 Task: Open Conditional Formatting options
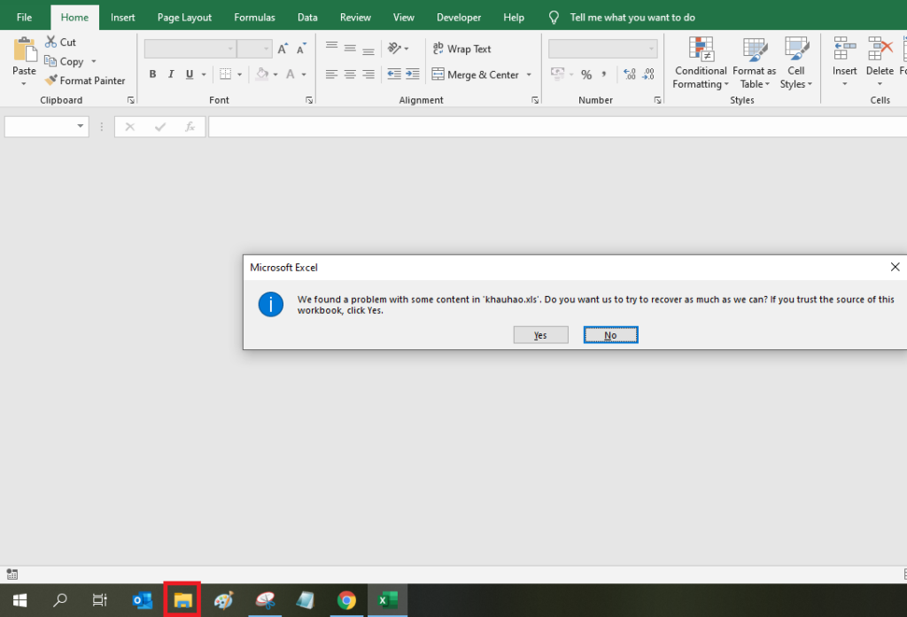700,62
